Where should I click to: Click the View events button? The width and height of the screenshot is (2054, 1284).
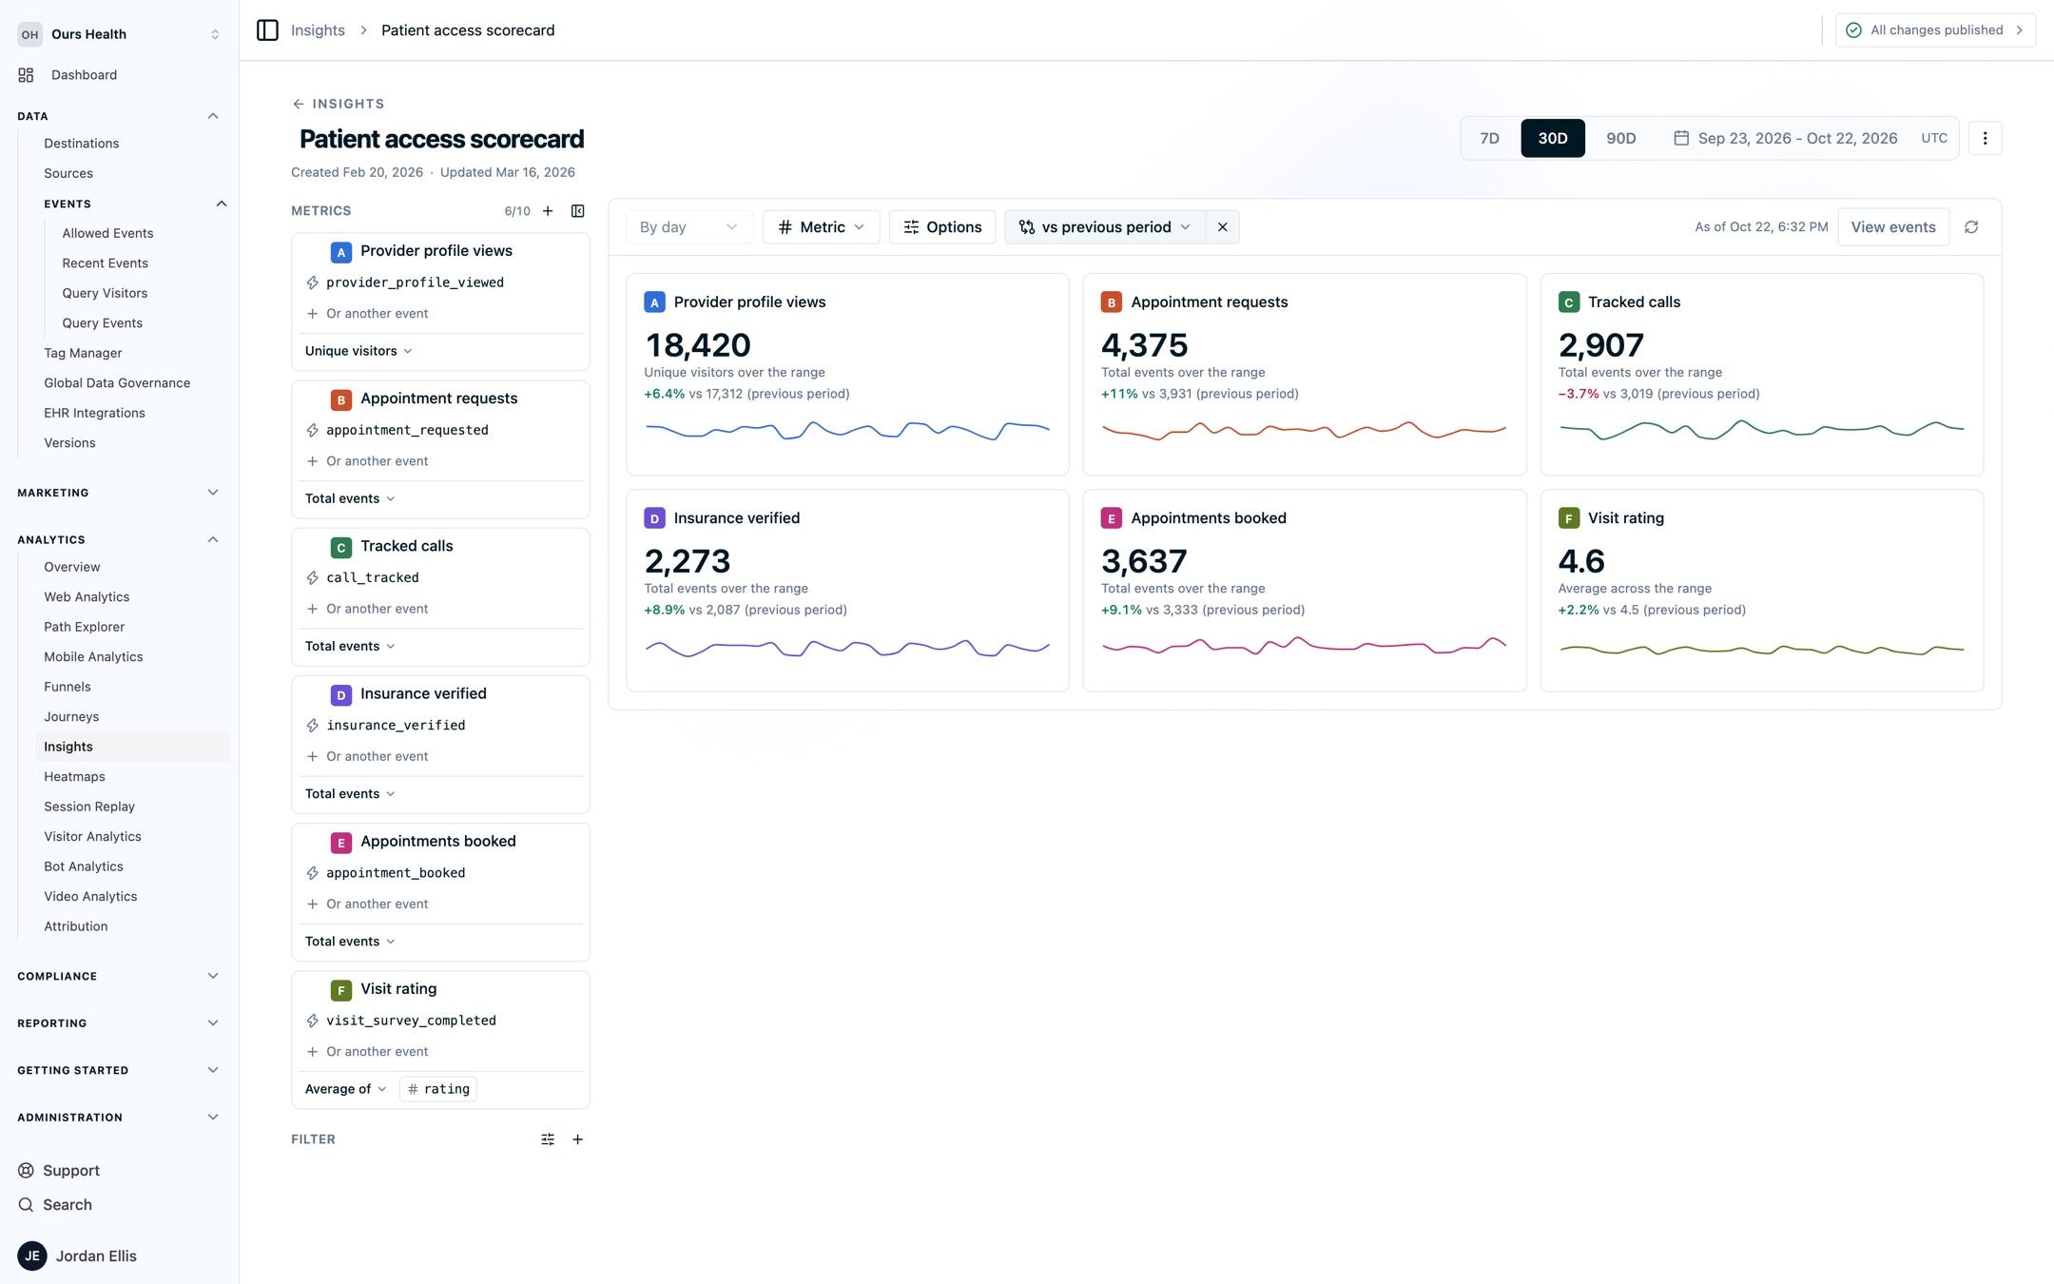[1893, 227]
